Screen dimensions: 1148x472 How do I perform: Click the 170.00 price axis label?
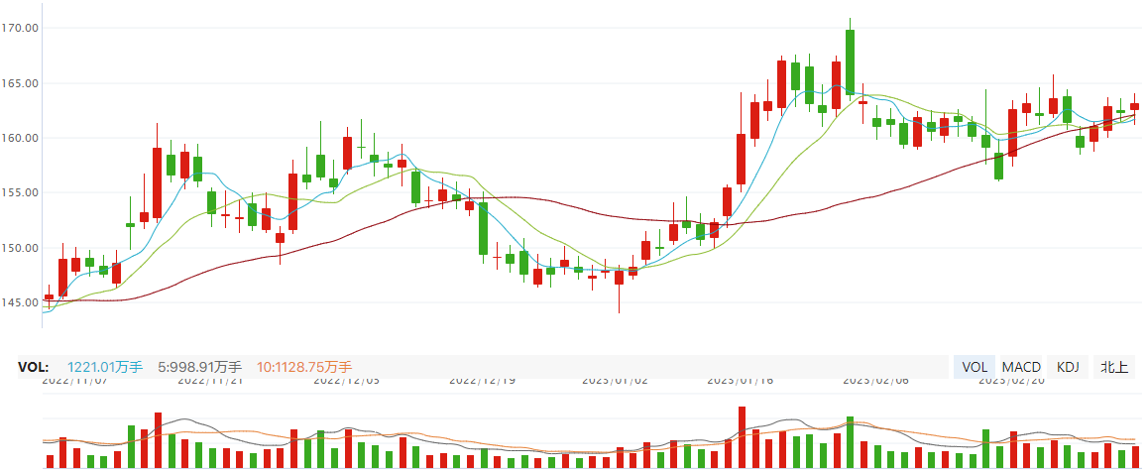(20, 28)
